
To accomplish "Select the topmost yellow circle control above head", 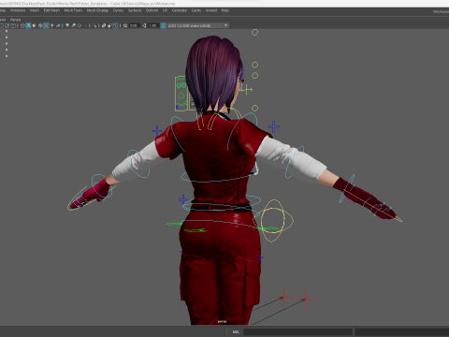I will [254, 32].
